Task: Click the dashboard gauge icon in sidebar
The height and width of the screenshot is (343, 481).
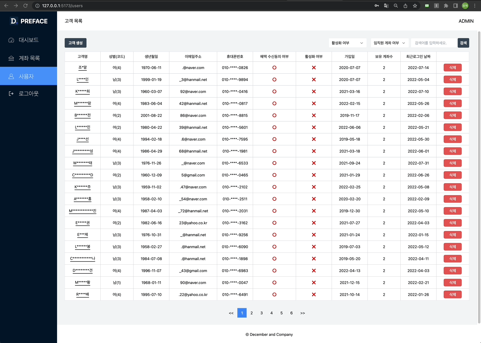Action: click(11, 40)
